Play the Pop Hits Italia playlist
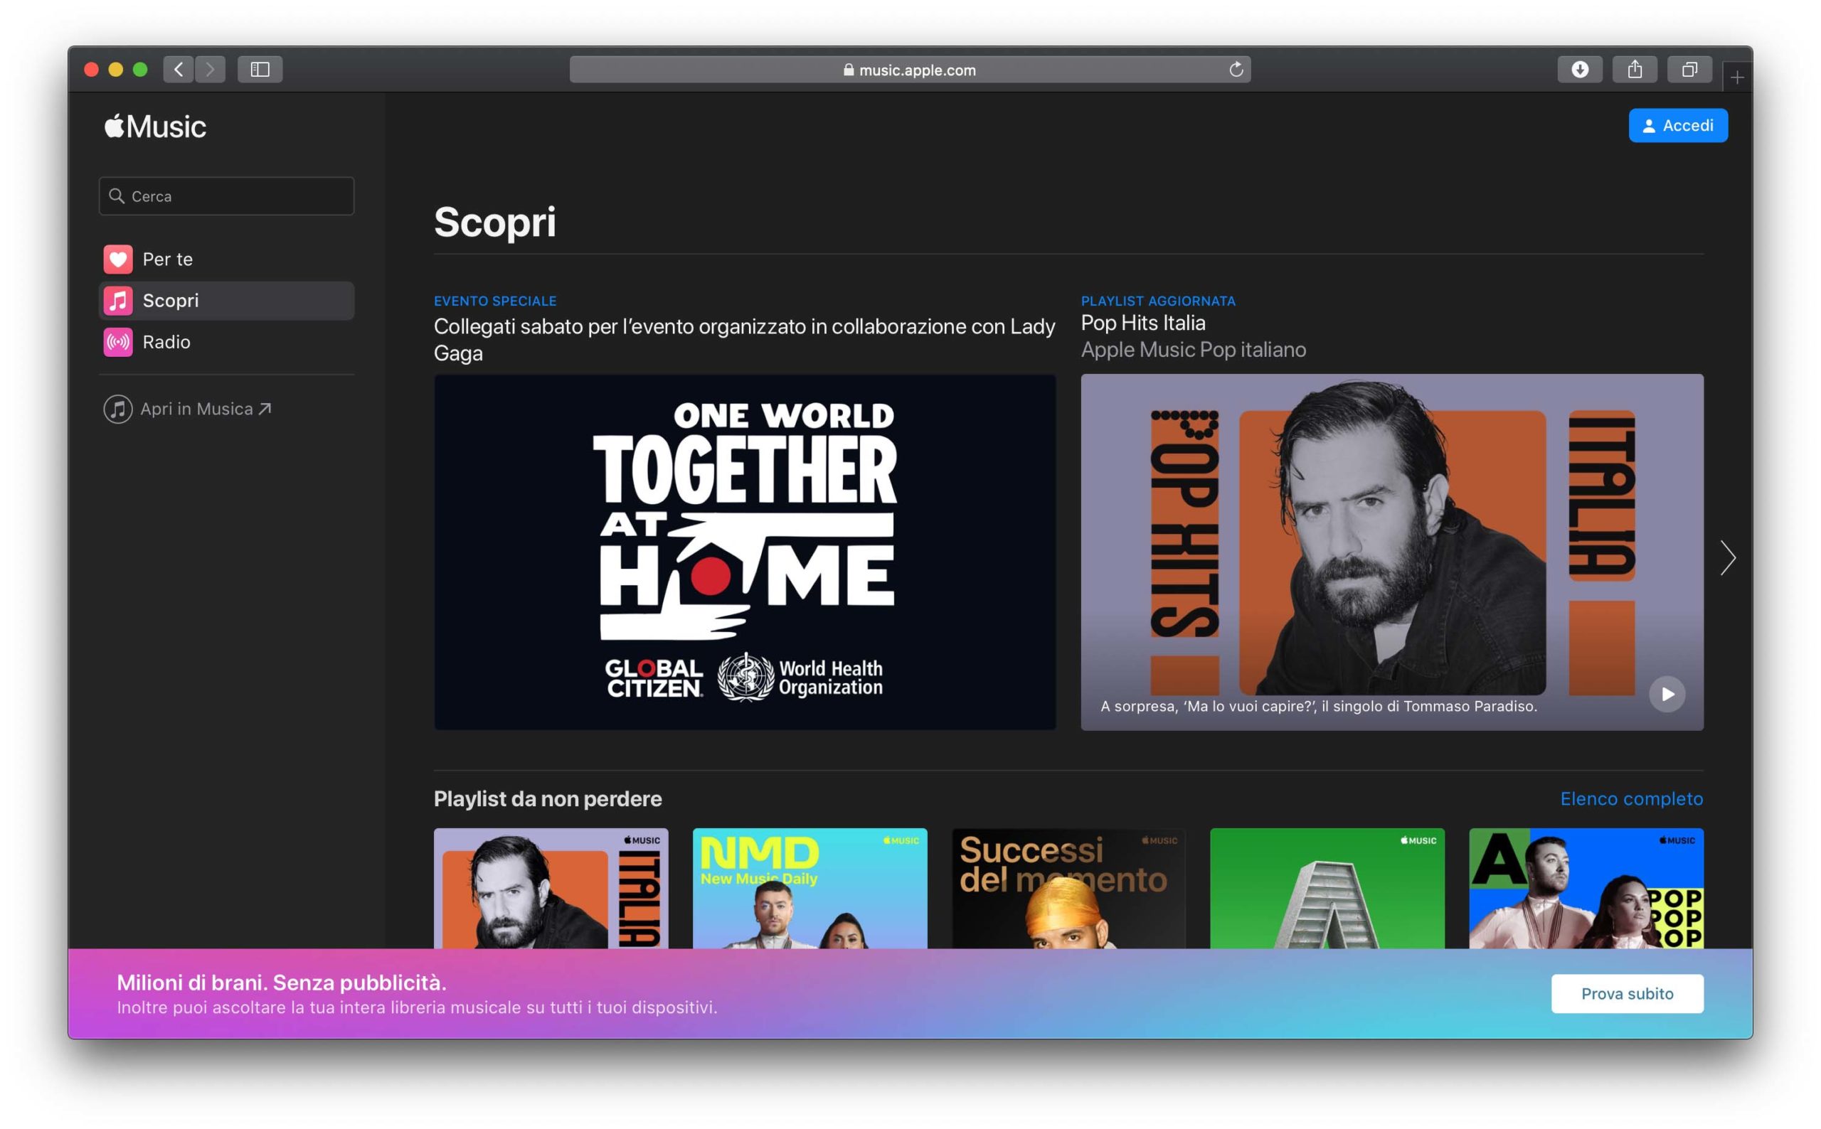Image resolution: width=1821 pixels, height=1129 pixels. (1667, 695)
